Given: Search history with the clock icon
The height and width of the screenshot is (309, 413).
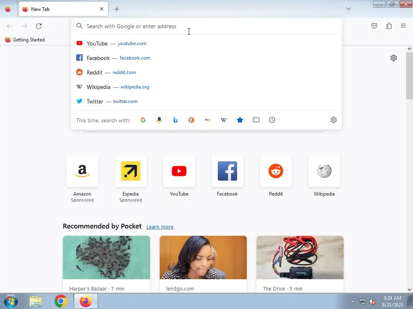Looking at the screenshot, I should (x=272, y=120).
